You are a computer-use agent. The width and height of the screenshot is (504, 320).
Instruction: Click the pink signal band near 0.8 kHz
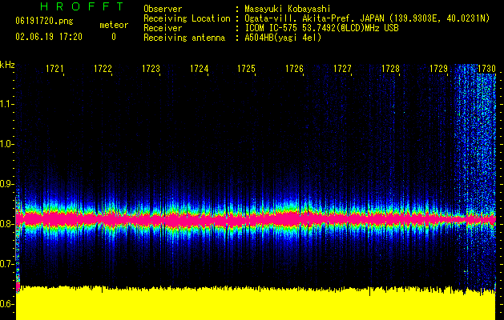click(240, 217)
